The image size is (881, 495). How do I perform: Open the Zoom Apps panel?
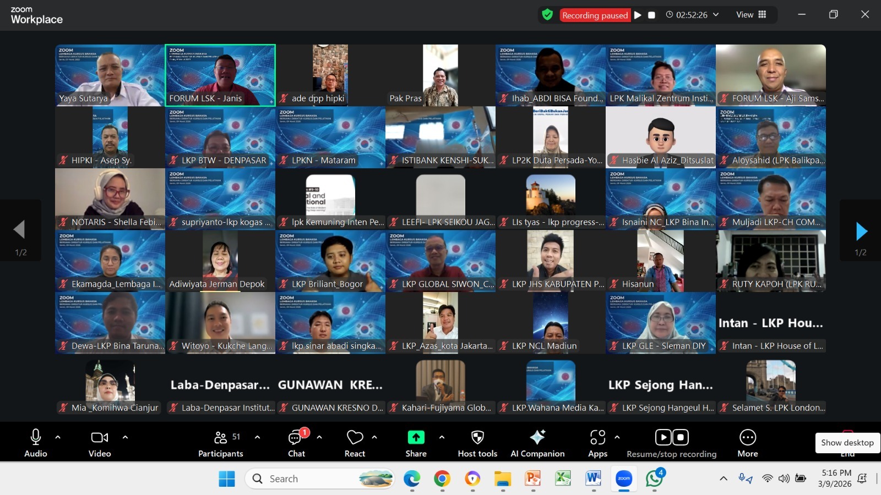point(598,441)
